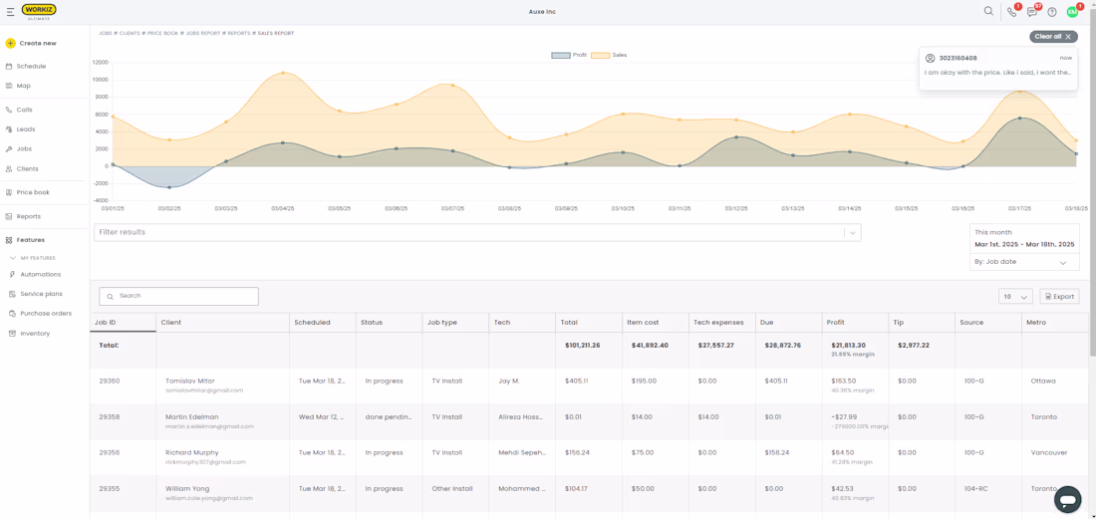
Task: Open Price book in the sidebar
Action: pos(33,192)
